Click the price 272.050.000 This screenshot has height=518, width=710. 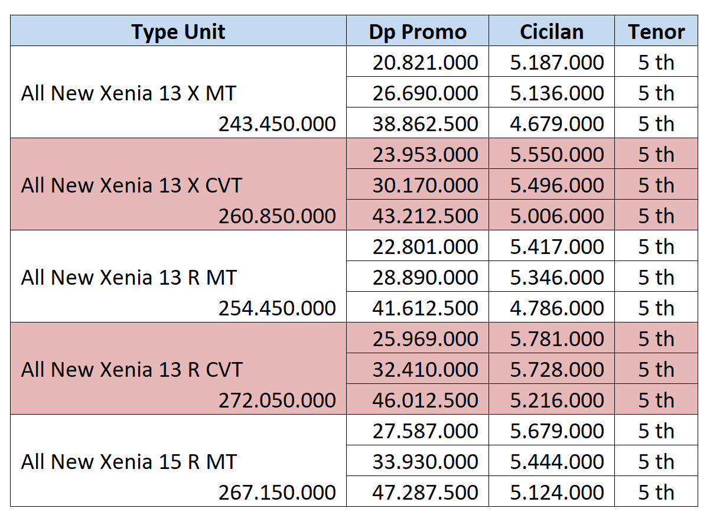[277, 400]
